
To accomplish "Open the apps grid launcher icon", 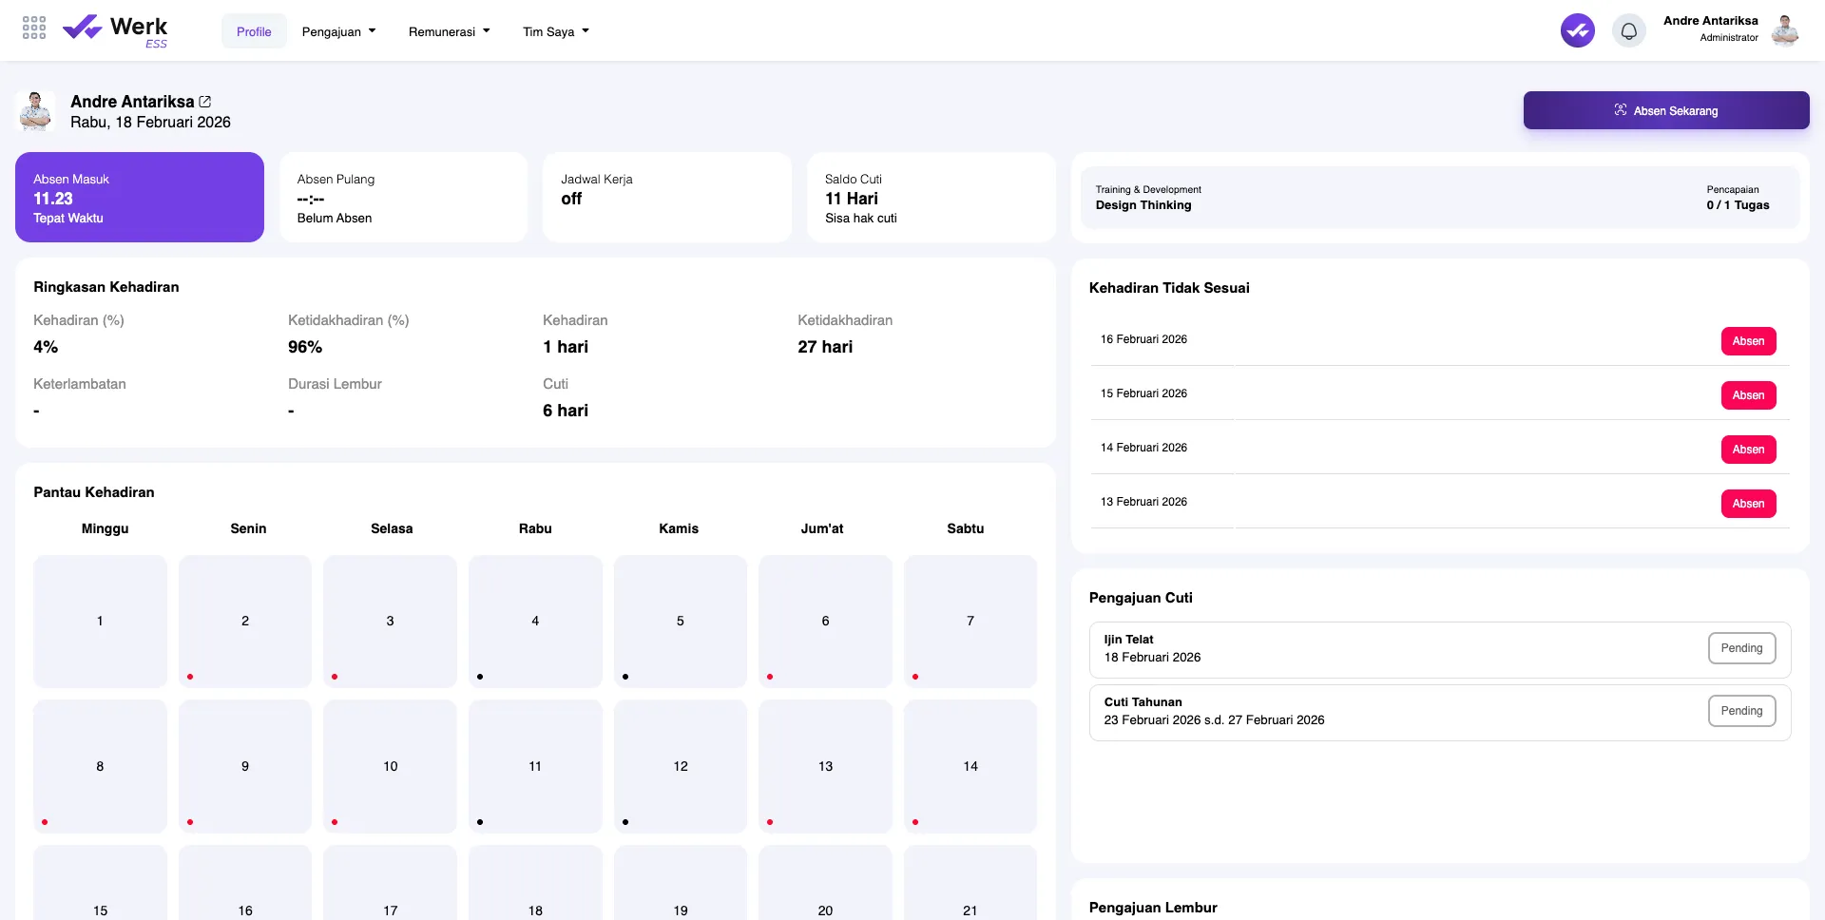I will pos(34,29).
